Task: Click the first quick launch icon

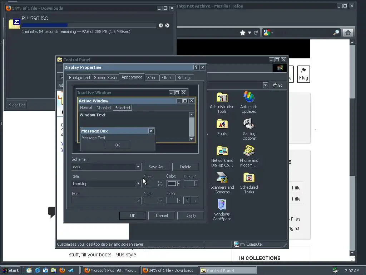Action: pyautogui.click(x=29, y=270)
